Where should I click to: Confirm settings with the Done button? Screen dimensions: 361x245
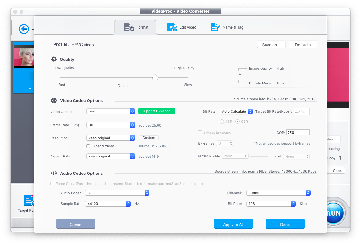(285, 224)
